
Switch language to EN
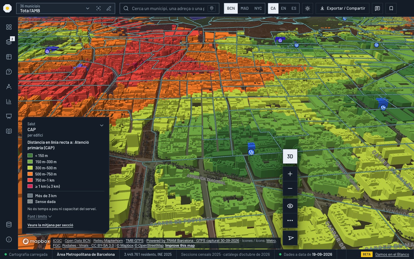(x=283, y=8)
